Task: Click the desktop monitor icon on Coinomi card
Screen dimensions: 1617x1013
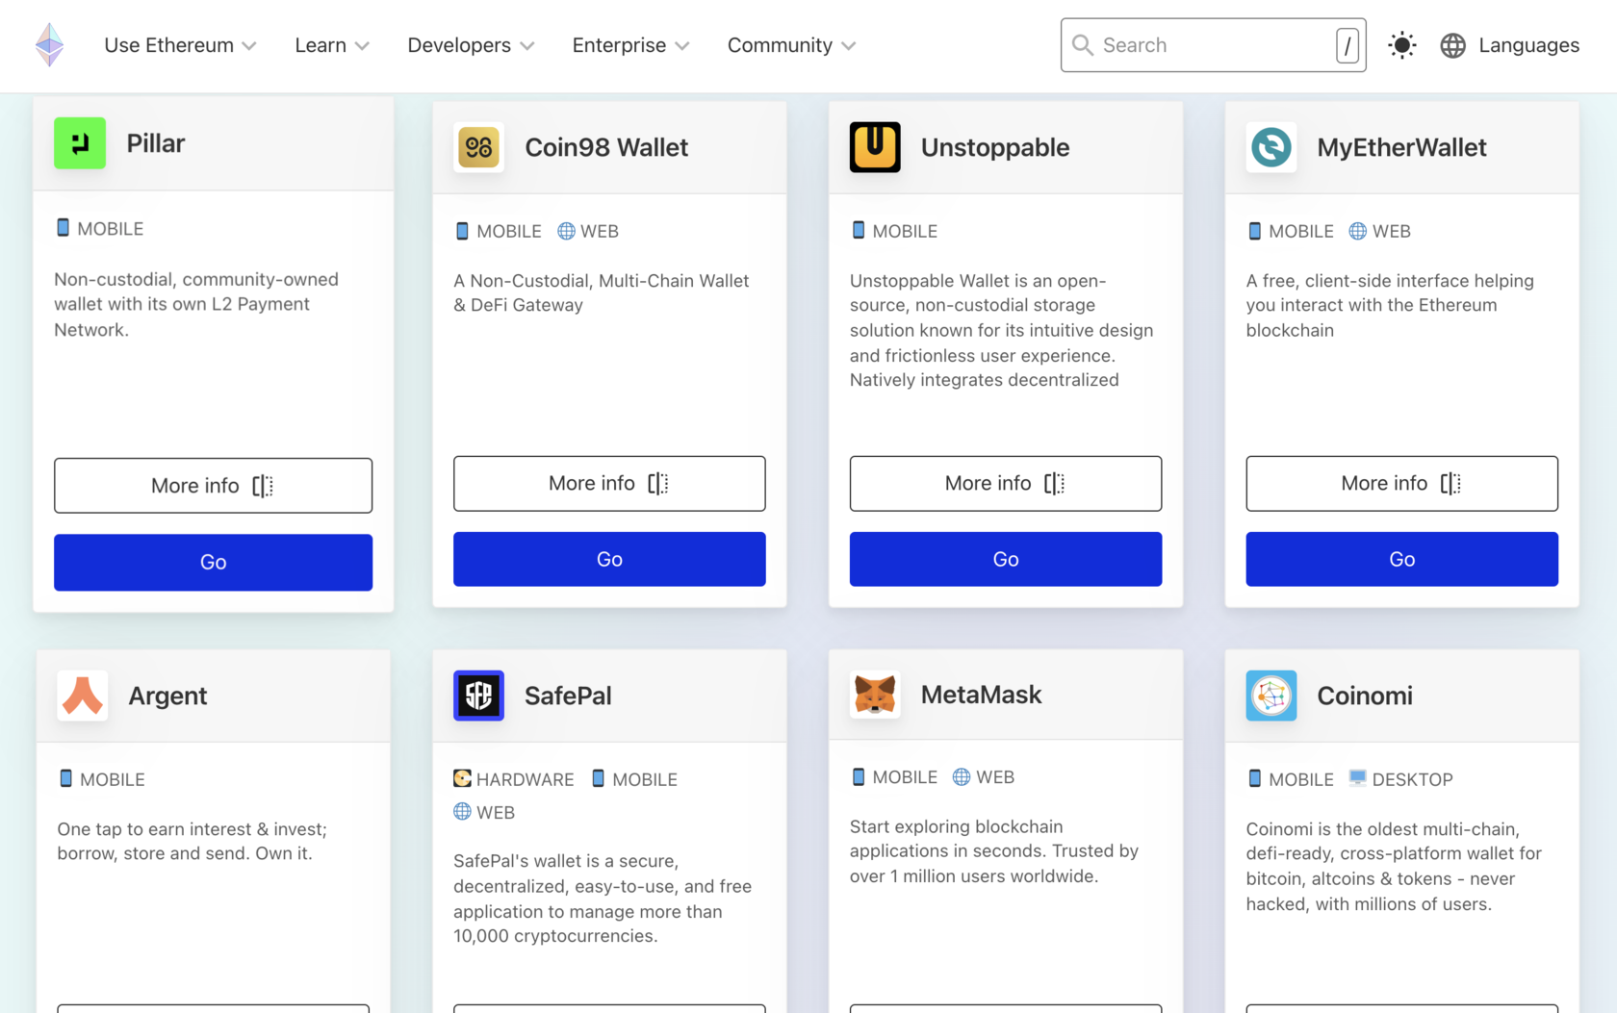Action: (1357, 777)
